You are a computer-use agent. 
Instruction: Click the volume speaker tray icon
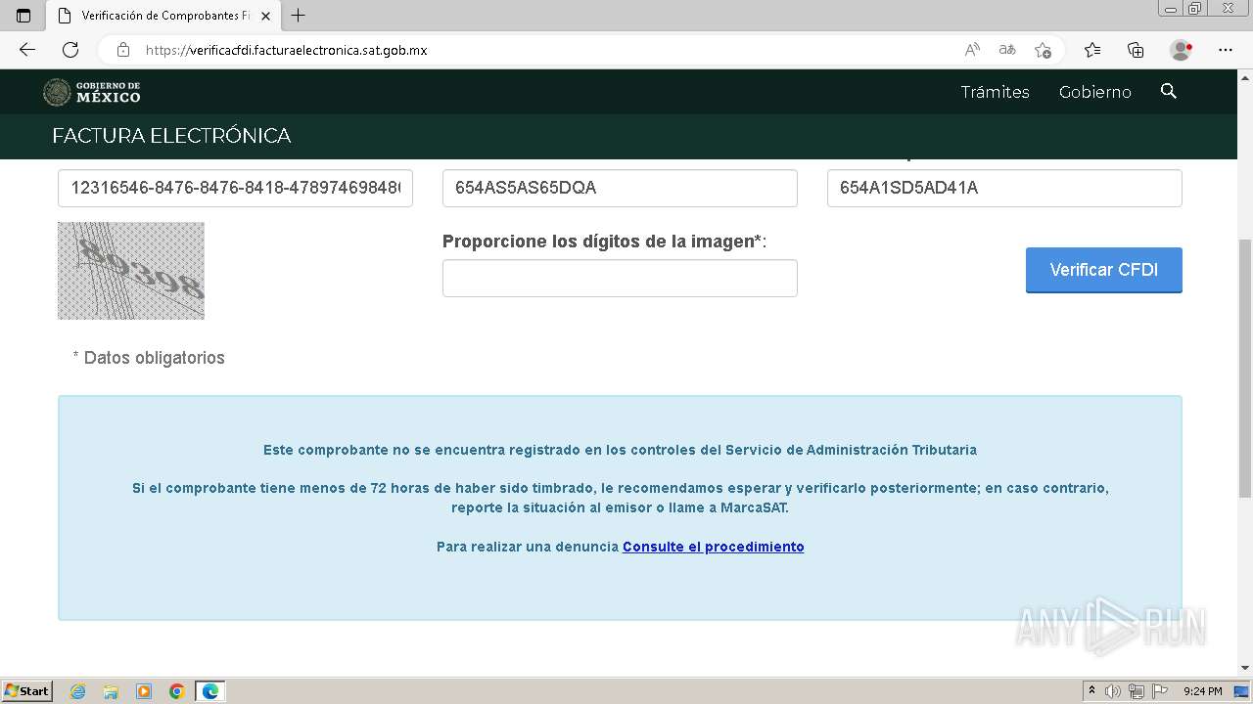coord(1113,691)
